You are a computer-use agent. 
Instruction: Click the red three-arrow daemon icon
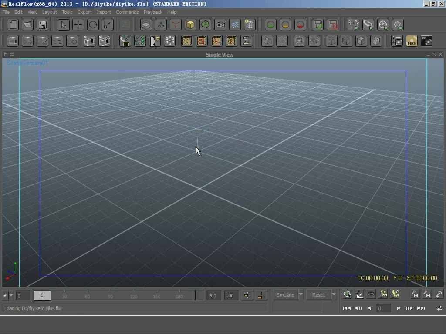pos(176,25)
